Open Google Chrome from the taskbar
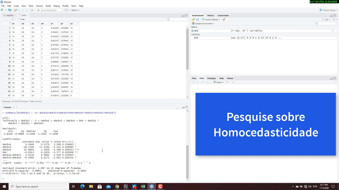 [117, 187]
